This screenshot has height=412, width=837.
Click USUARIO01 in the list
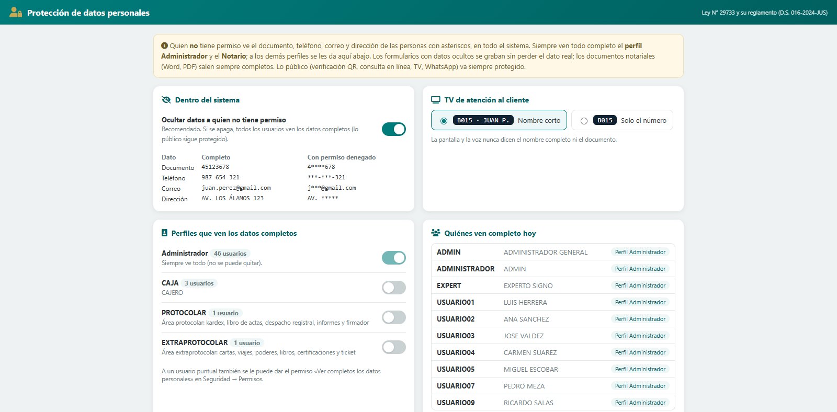(456, 302)
